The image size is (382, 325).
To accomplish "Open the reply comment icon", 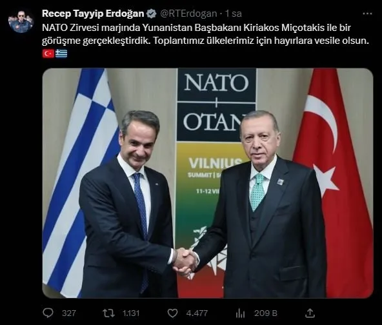I will [x=48, y=313].
